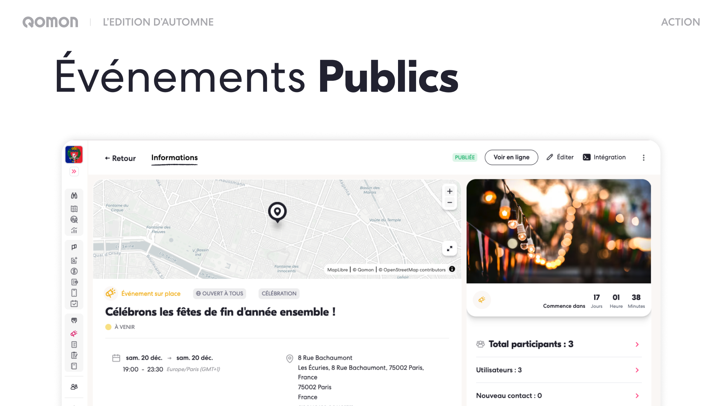Select the pink megaphone events icon
Screen dimensions: 723x406
(x=74, y=333)
